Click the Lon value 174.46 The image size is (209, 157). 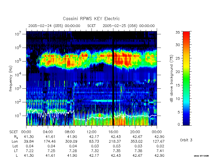click(x=49, y=141)
